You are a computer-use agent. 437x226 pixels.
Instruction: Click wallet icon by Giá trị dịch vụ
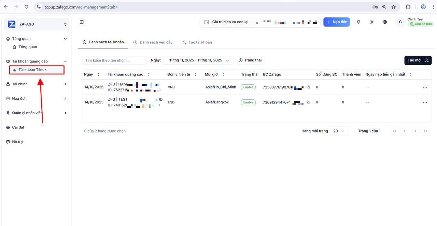(207, 22)
